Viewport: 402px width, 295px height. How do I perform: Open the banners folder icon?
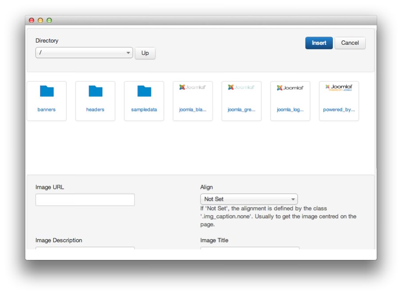pyautogui.click(x=47, y=91)
